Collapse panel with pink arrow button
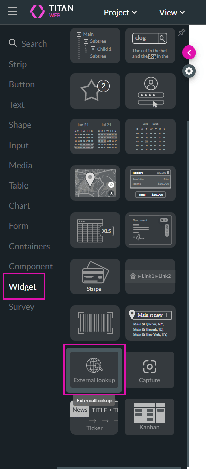 189,53
